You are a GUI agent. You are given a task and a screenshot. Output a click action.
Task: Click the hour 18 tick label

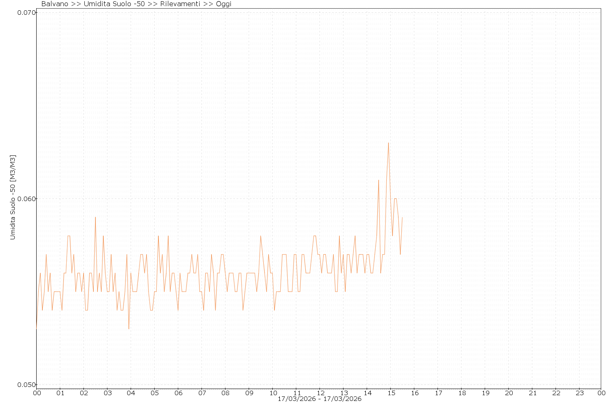(x=462, y=392)
